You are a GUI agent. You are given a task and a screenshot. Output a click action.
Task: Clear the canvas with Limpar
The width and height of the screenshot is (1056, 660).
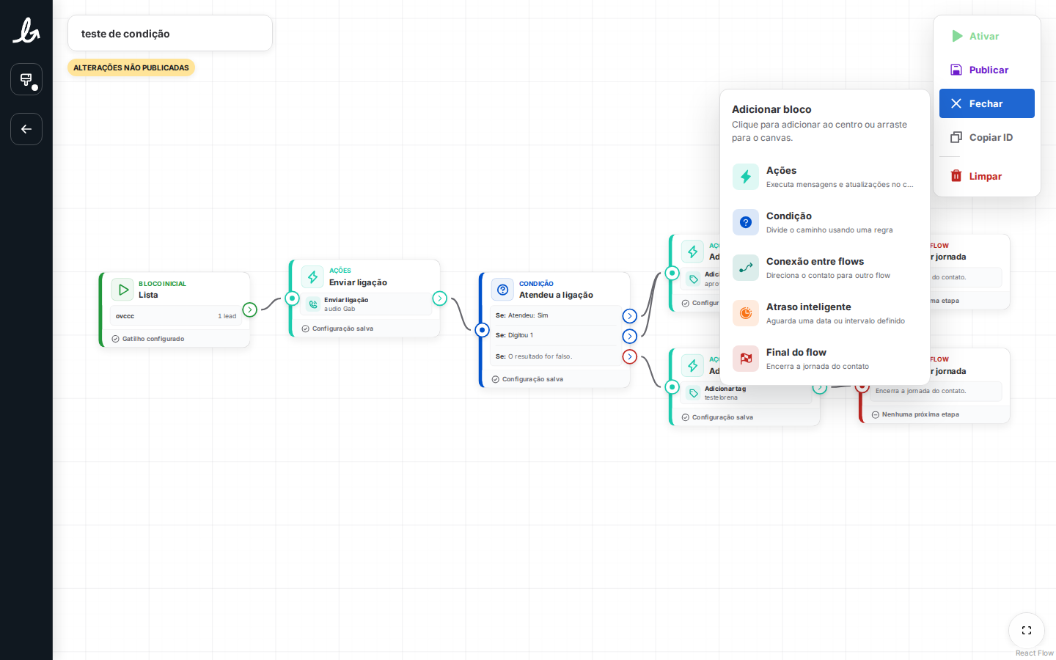coord(987,176)
